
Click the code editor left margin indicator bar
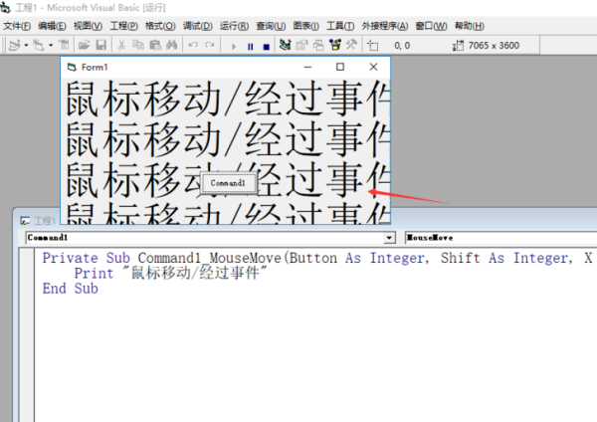(27, 335)
